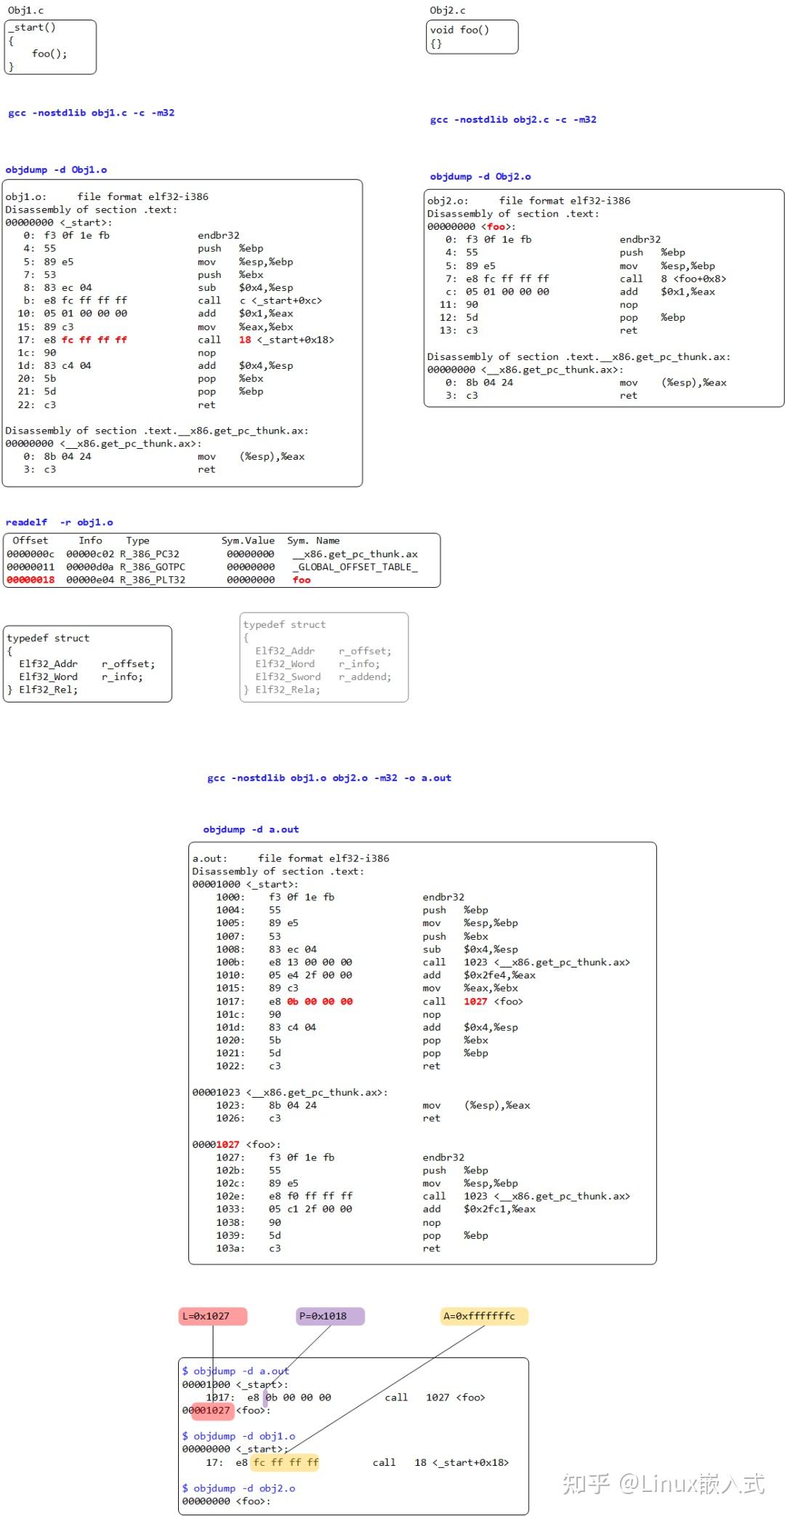Click the red 'foo' symbol name in readelf table
The image size is (785, 1516).
pyautogui.click(x=302, y=580)
